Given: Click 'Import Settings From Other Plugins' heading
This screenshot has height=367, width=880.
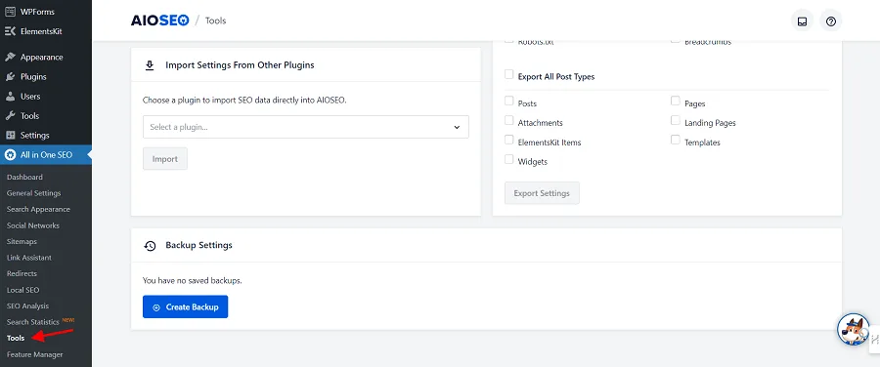Looking at the screenshot, I should click(x=240, y=65).
